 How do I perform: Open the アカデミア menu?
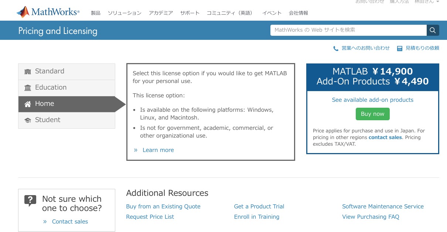161,13
